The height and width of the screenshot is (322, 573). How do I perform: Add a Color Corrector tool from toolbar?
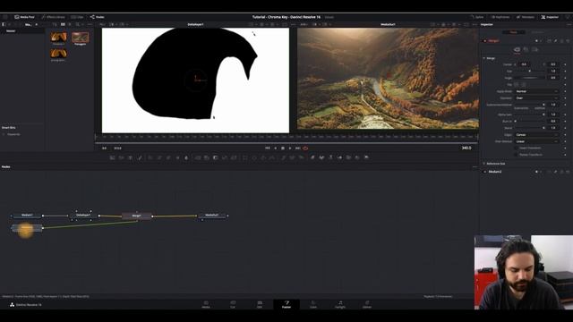(x=150, y=157)
